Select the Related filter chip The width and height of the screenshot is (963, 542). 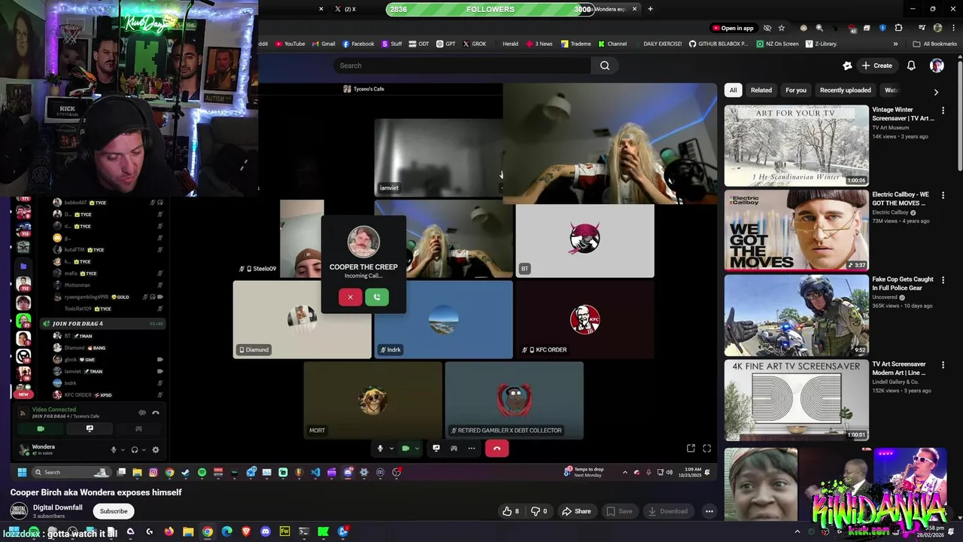[x=761, y=90]
